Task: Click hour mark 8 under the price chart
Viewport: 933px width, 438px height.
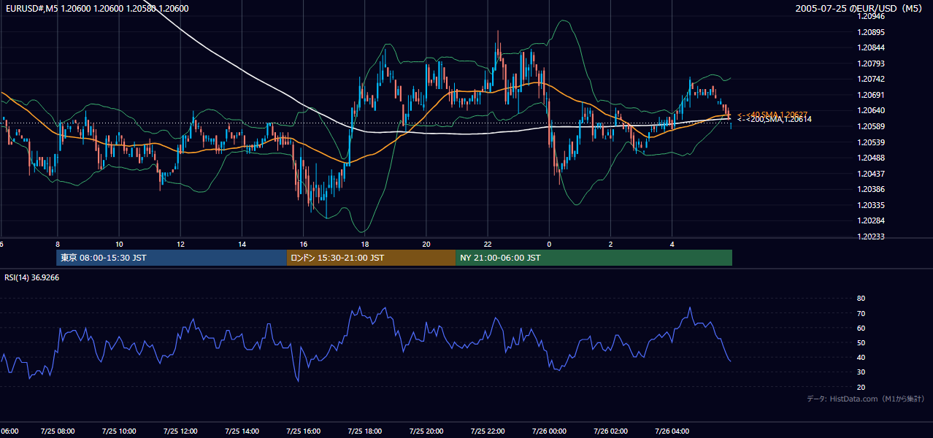Action: 57,245
